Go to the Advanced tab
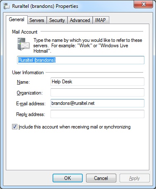Viewport: 156px width, 189px height. [80, 20]
